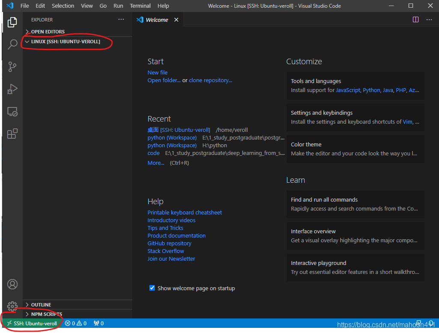Open the Run and Debug view icon
Screen dimensions: 439x333
(x=12, y=89)
